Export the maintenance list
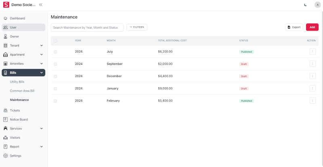This screenshot has height=167, width=323. [294, 27]
